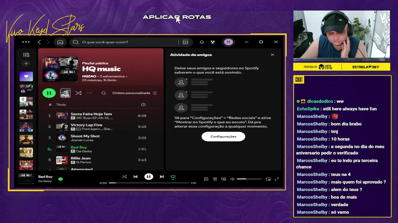This screenshot has width=398, height=223.
Task: Create playlist with plus icon
Action: coord(26,63)
